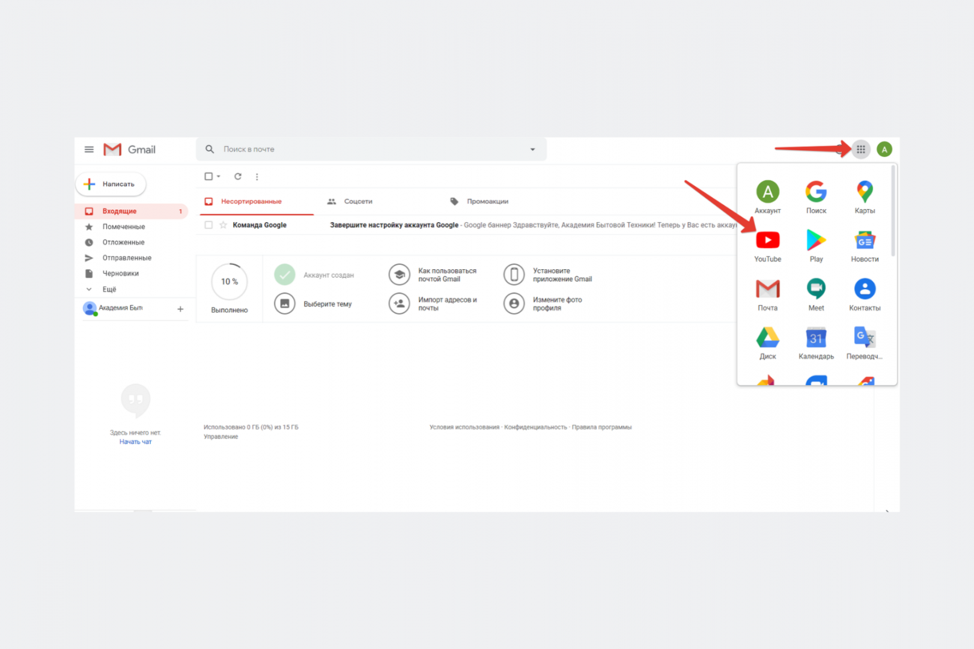Open the more options three-dot menu

click(257, 177)
